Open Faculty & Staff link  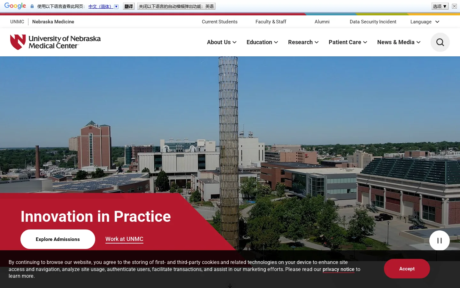[271, 22]
